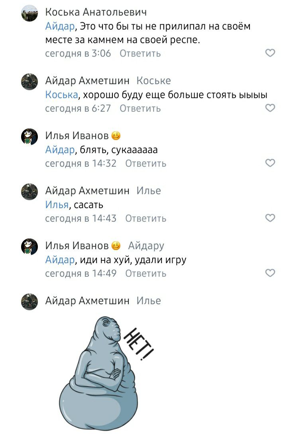The image size is (283, 439).
Task: Reply to the 14:43 'сасать' comment
Action: (145, 218)
